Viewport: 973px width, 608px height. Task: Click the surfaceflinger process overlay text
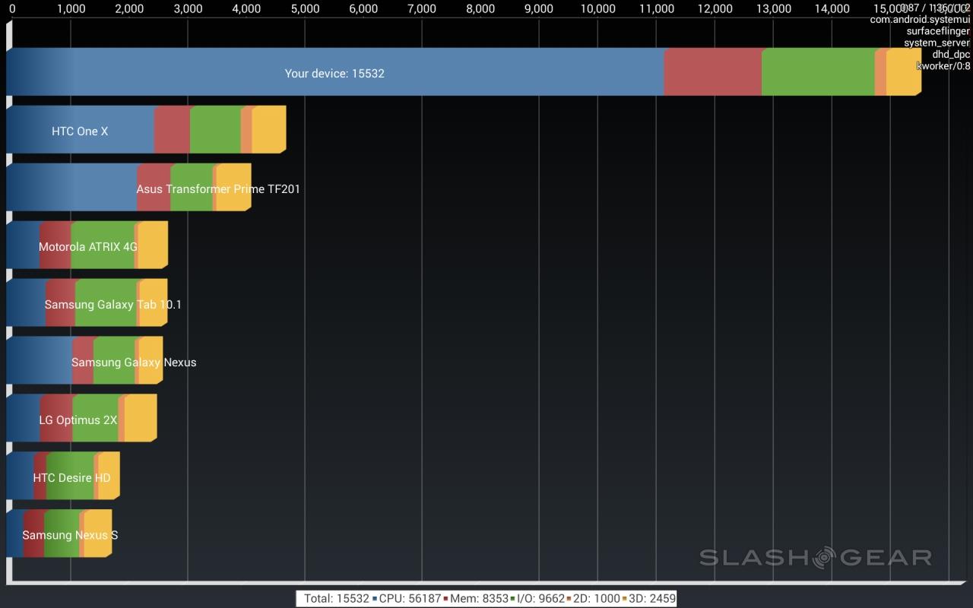[x=937, y=31]
